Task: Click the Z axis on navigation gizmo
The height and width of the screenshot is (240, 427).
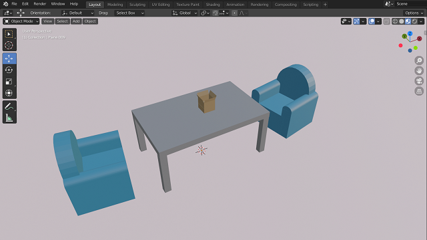Action: [x=410, y=34]
